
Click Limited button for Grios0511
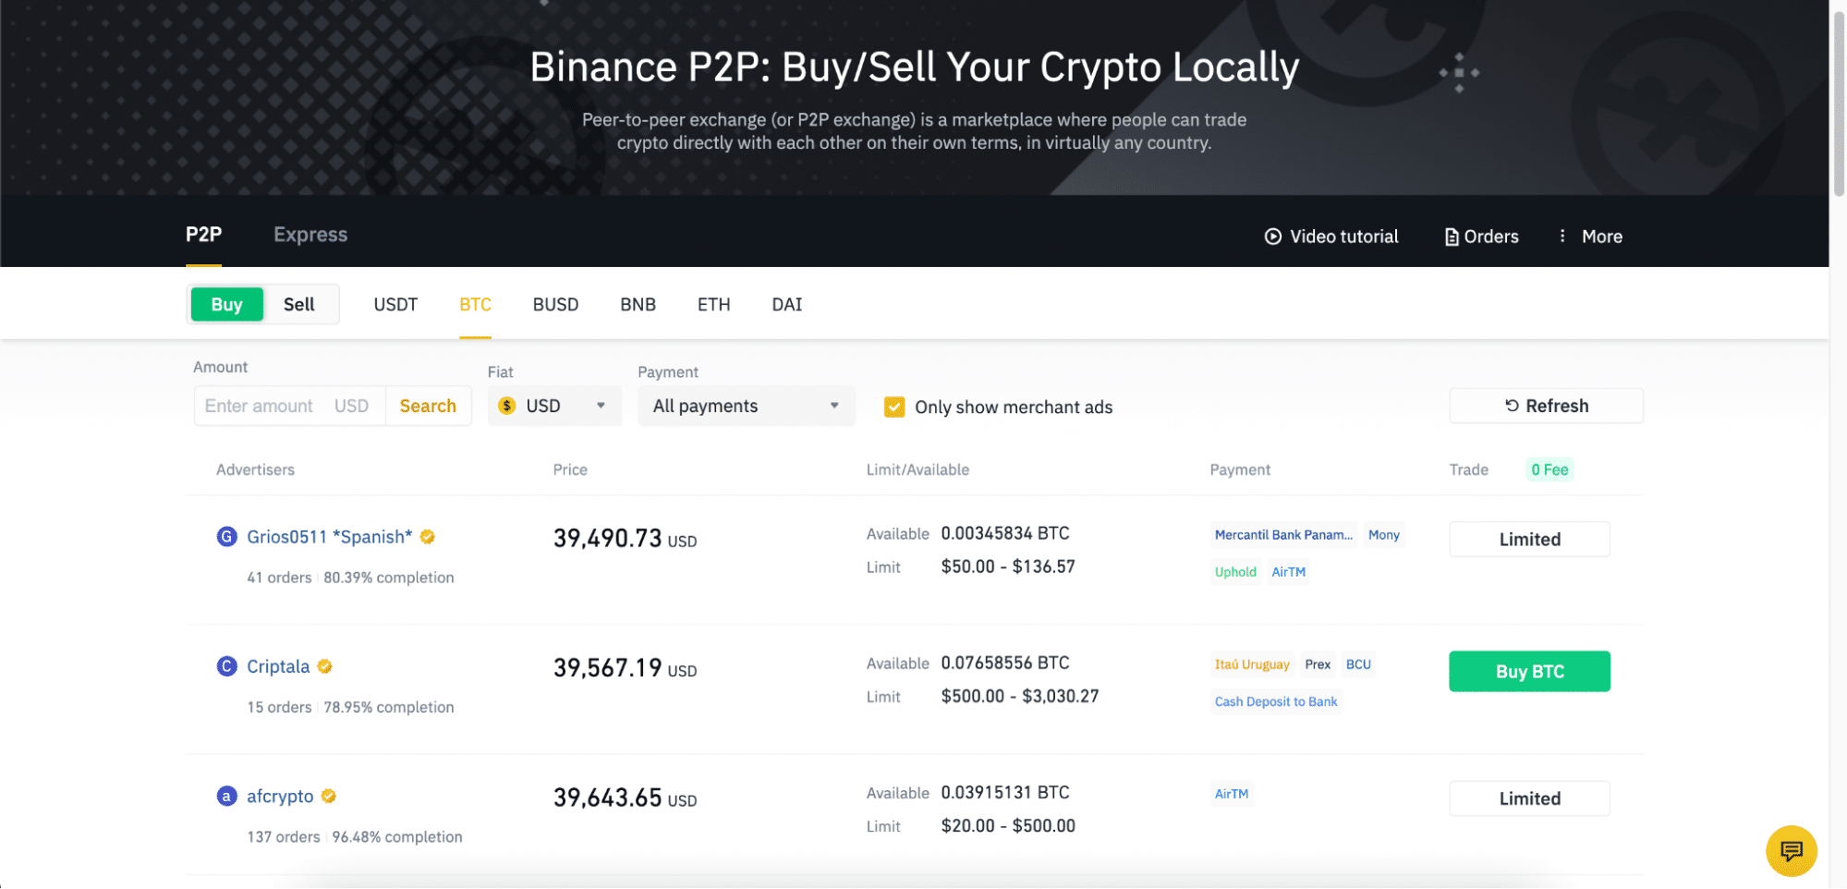tap(1529, 540)
